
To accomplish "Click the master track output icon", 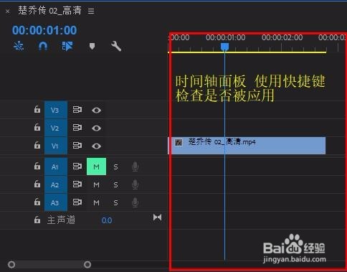I will 157,217.
